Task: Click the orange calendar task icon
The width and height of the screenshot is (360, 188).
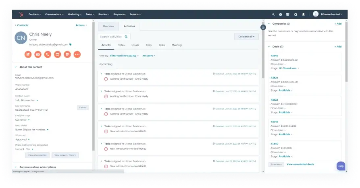Action: coord(67,54)
